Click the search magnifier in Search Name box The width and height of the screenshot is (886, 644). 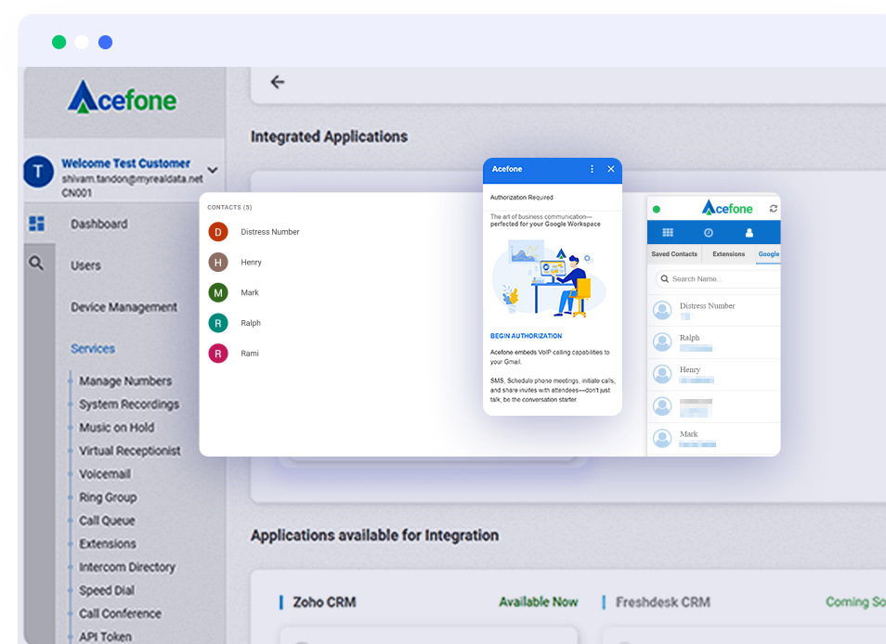(665, 278)
